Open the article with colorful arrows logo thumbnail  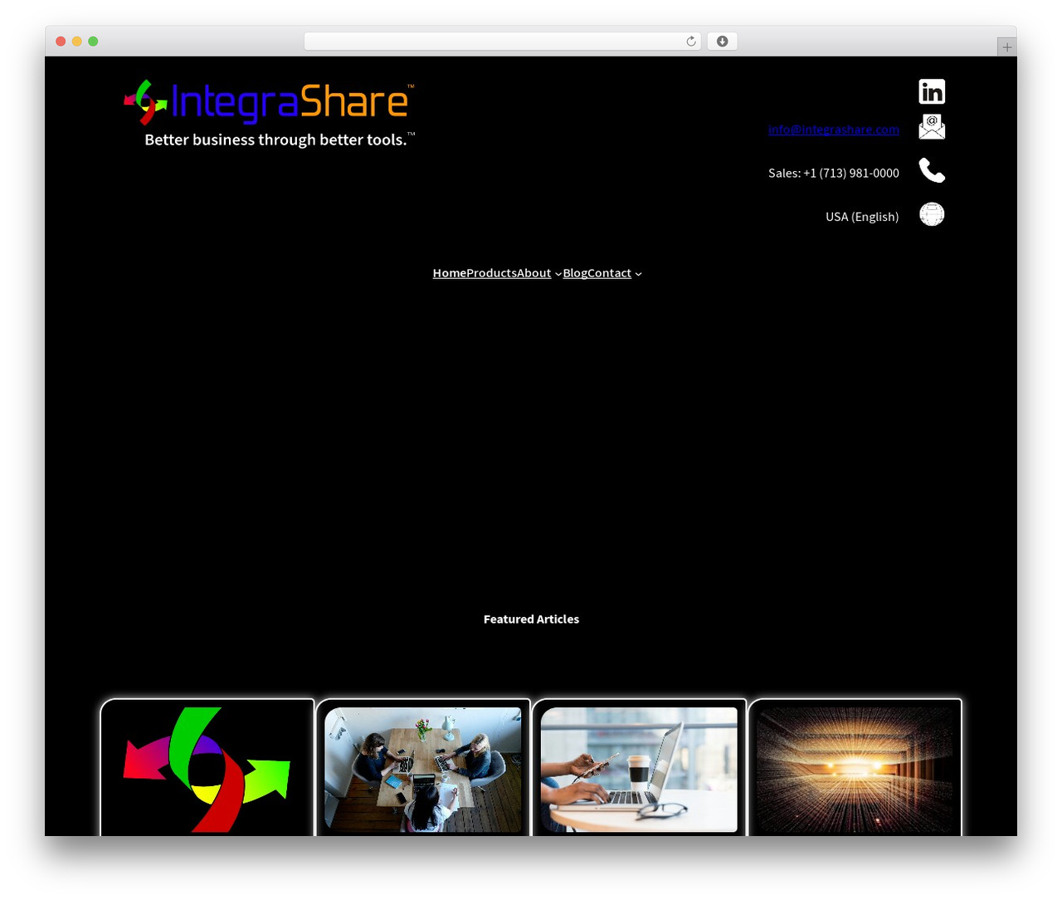coord(207,769)
